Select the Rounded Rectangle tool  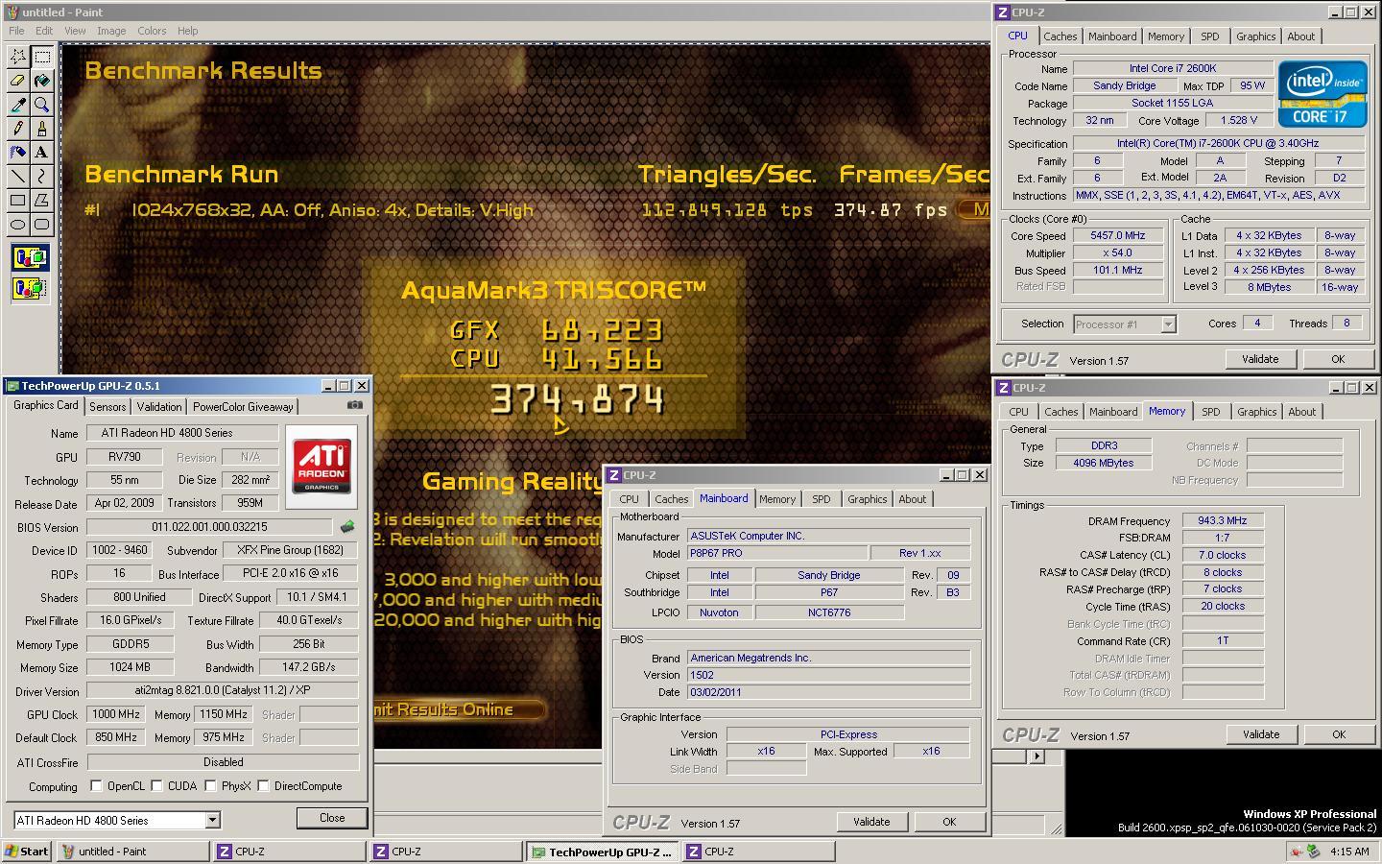(x=42, y=224)
